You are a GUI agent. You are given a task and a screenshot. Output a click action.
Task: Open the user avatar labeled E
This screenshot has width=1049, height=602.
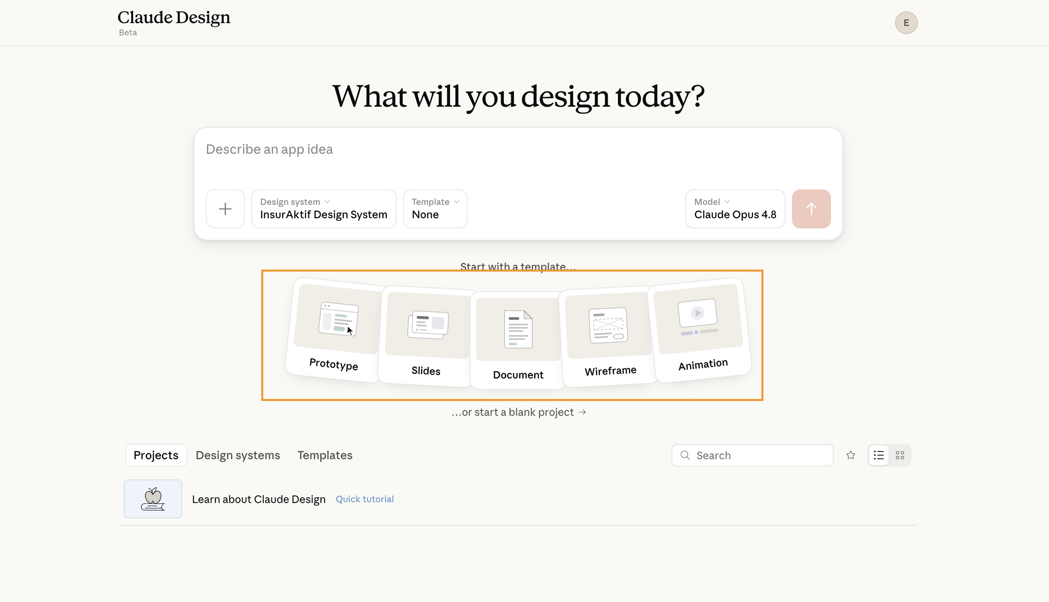(906, 23)
